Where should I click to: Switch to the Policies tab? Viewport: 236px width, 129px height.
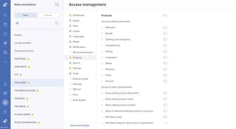(x=48, y=15)
